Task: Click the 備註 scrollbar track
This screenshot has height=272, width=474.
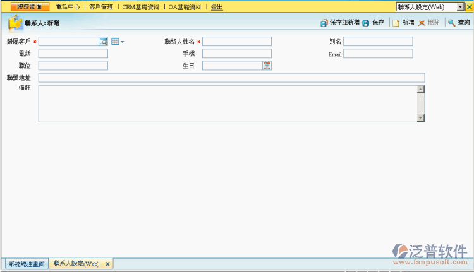Action: click(x=421, y=103)
